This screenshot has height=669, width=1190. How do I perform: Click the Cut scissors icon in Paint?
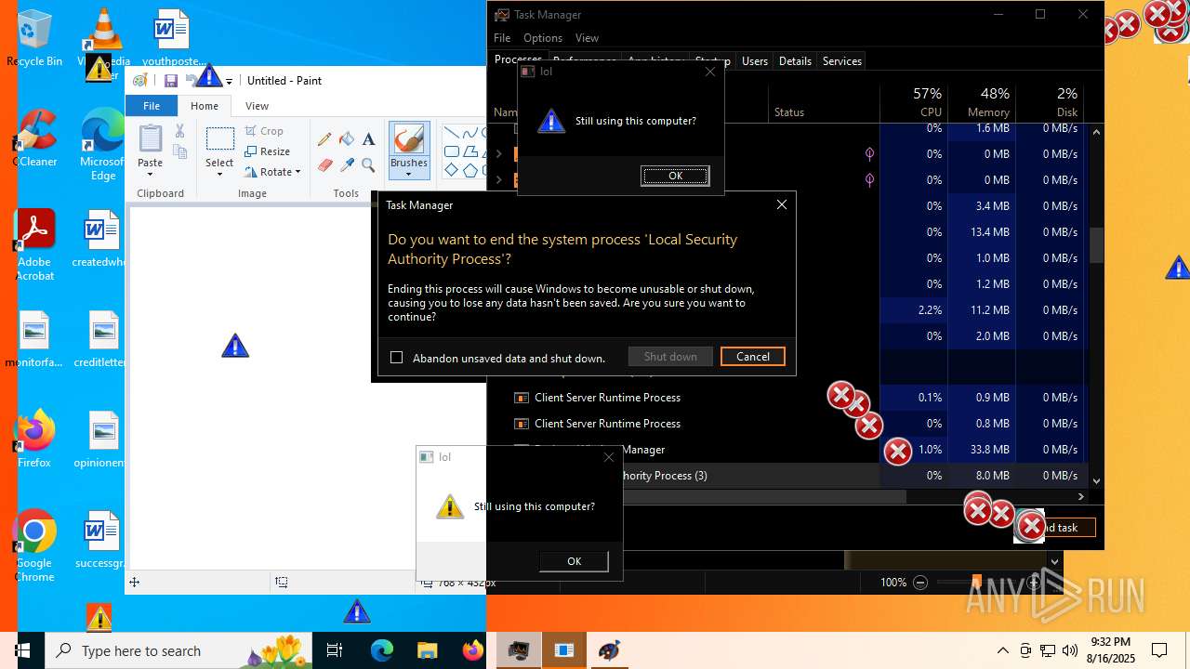point(180,132)
